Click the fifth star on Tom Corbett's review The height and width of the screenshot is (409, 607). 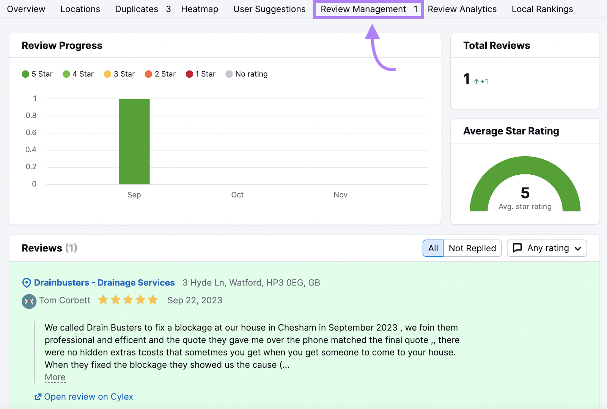point(153,299)
